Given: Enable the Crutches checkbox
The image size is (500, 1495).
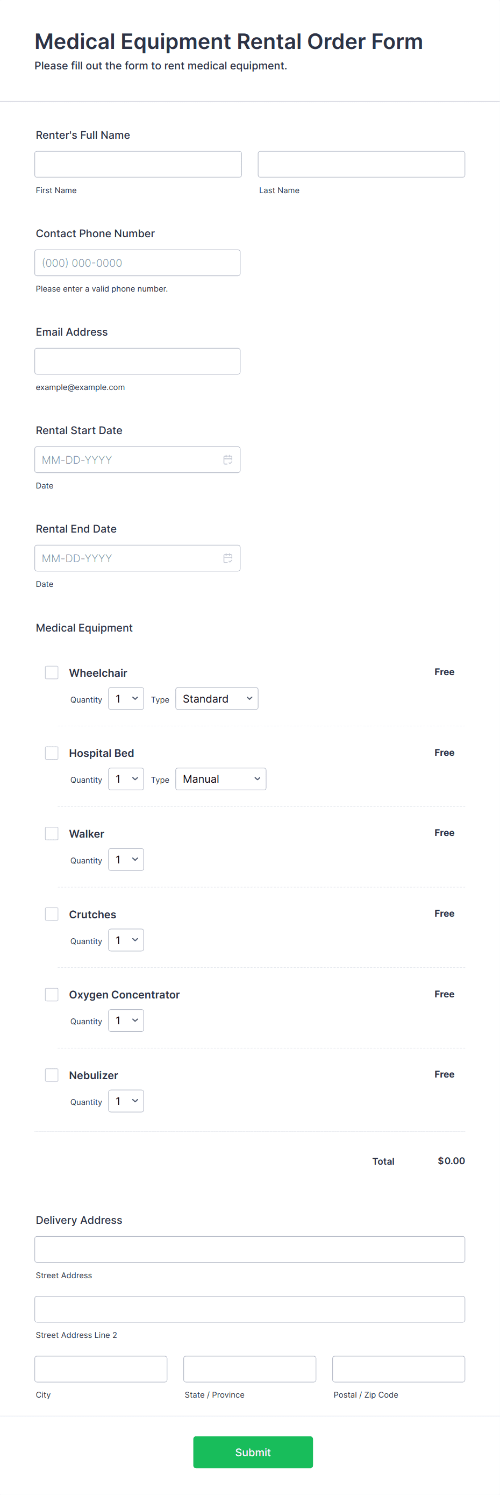Looking at the screenshot, I should pos(52,914).
